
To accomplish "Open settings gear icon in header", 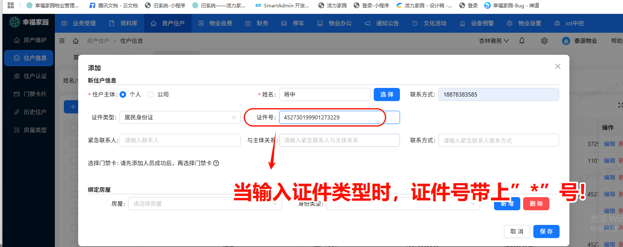I will pyautogui.click(x=544, y=41).
